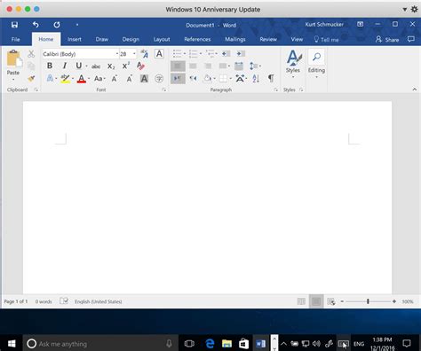Open the bullet list dropdown

point(185,54)
